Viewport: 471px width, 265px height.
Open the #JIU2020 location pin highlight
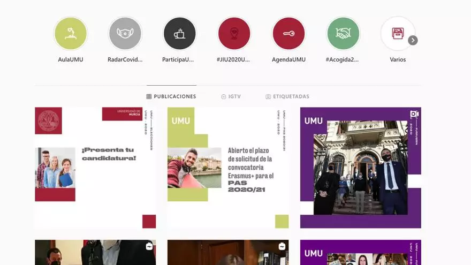point(234,33)
